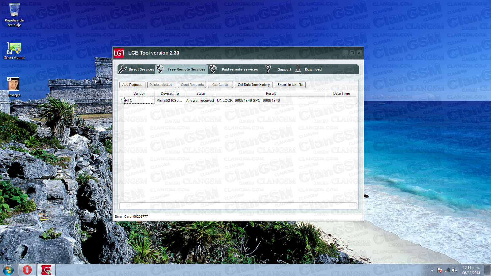Show hidden system tray icons
This screenshot has height=276, width=491.
pyautogui.click(x=432, y=270)
